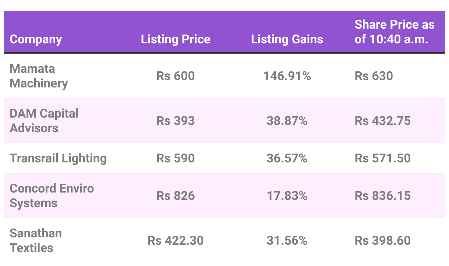Select the Sanathan Textiles company cell
This screenshot has width=449, height=266.
pos(36,240)
